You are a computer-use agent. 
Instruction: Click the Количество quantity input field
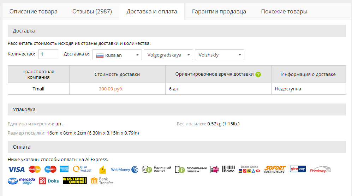click(48, 54)
